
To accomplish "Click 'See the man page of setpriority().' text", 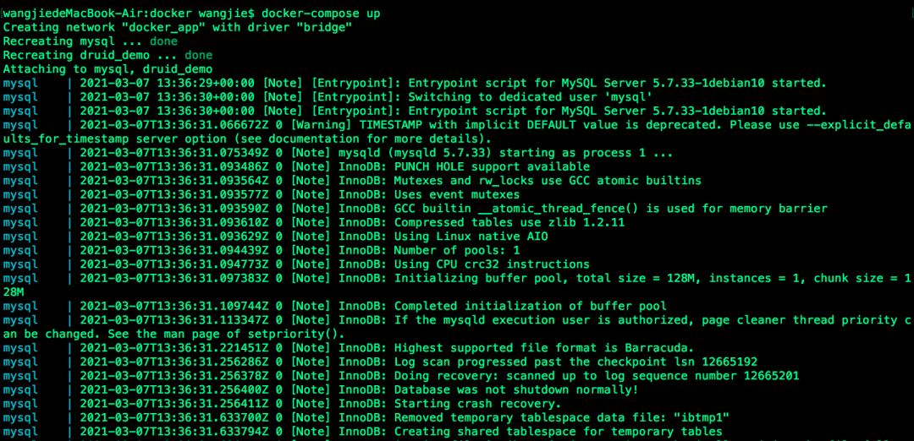I will click(226, 335).
